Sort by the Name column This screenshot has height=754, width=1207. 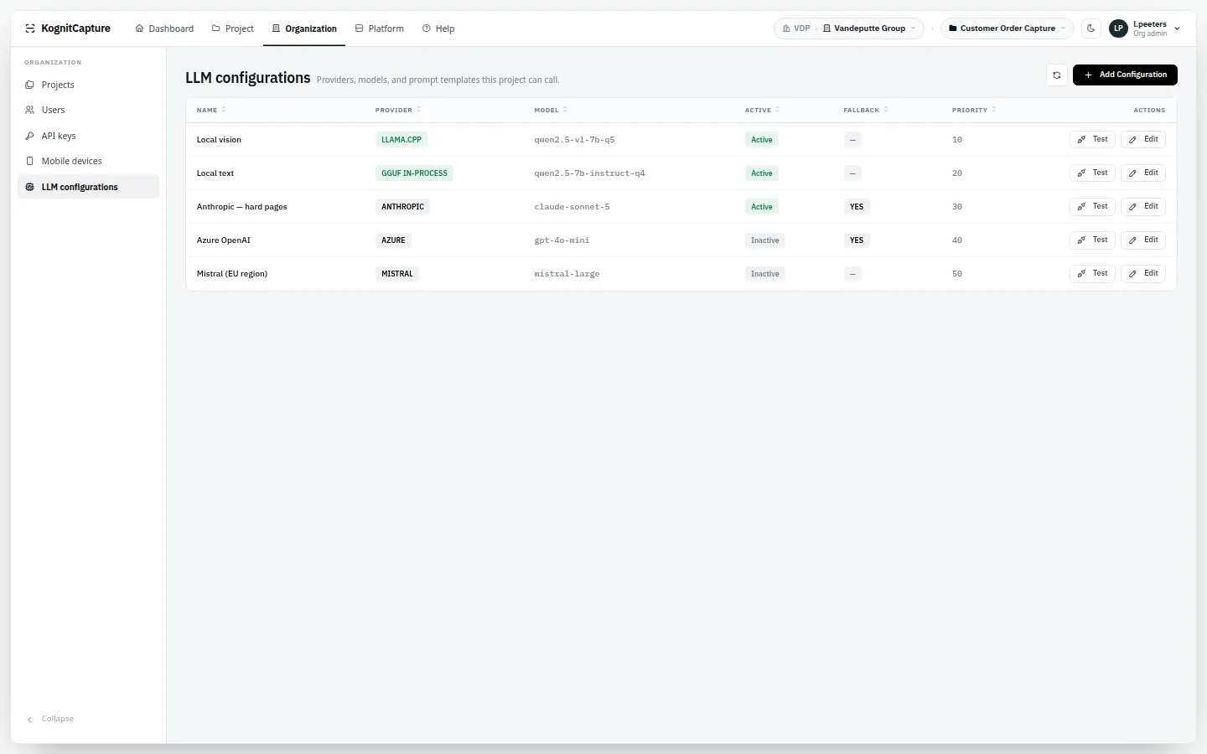[211, 110]
